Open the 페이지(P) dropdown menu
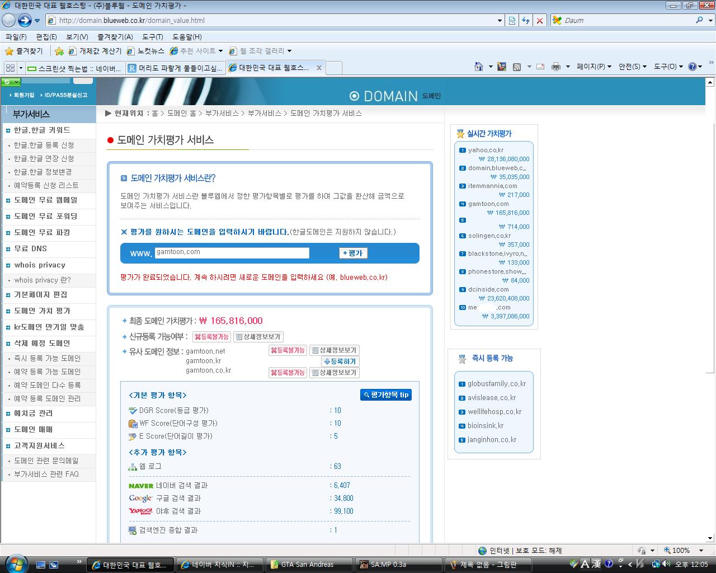 (x=593, y=67)
